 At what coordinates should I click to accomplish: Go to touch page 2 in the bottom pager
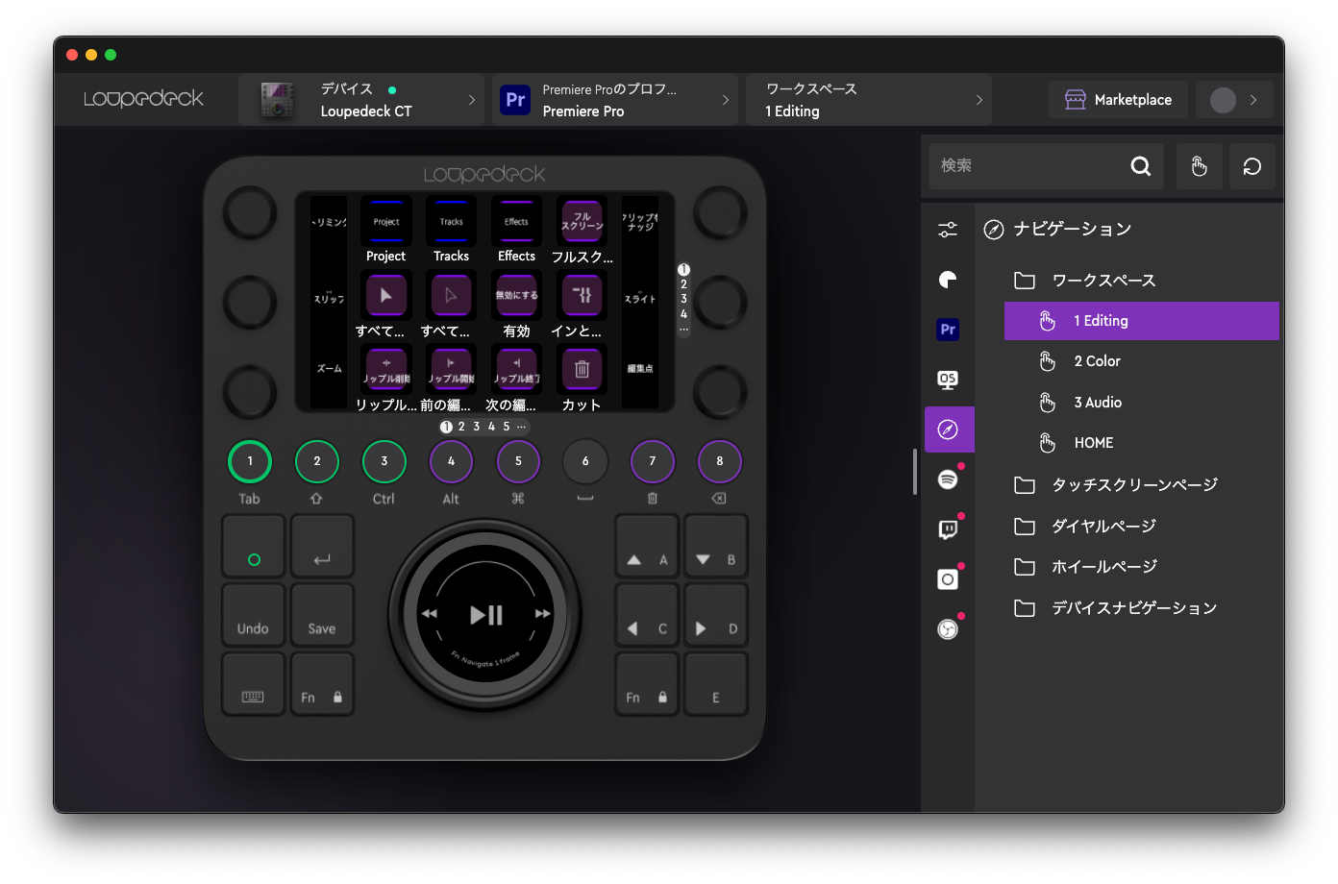pyautogui.click(x=461, y=427)
